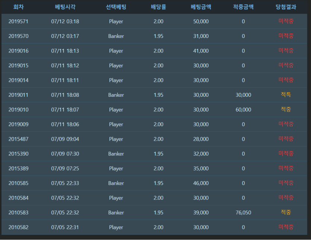
Task: Select round number 2019011
Action: coord(19,95)
